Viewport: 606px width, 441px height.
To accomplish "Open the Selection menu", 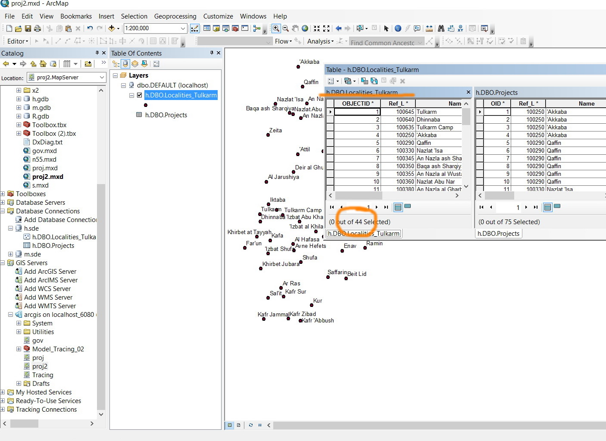I will click(x=134, y=16).
